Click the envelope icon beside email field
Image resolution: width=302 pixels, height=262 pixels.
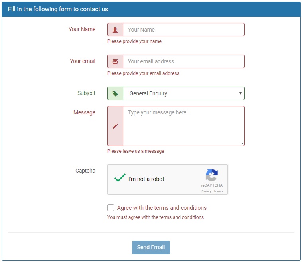pos(115,61)
